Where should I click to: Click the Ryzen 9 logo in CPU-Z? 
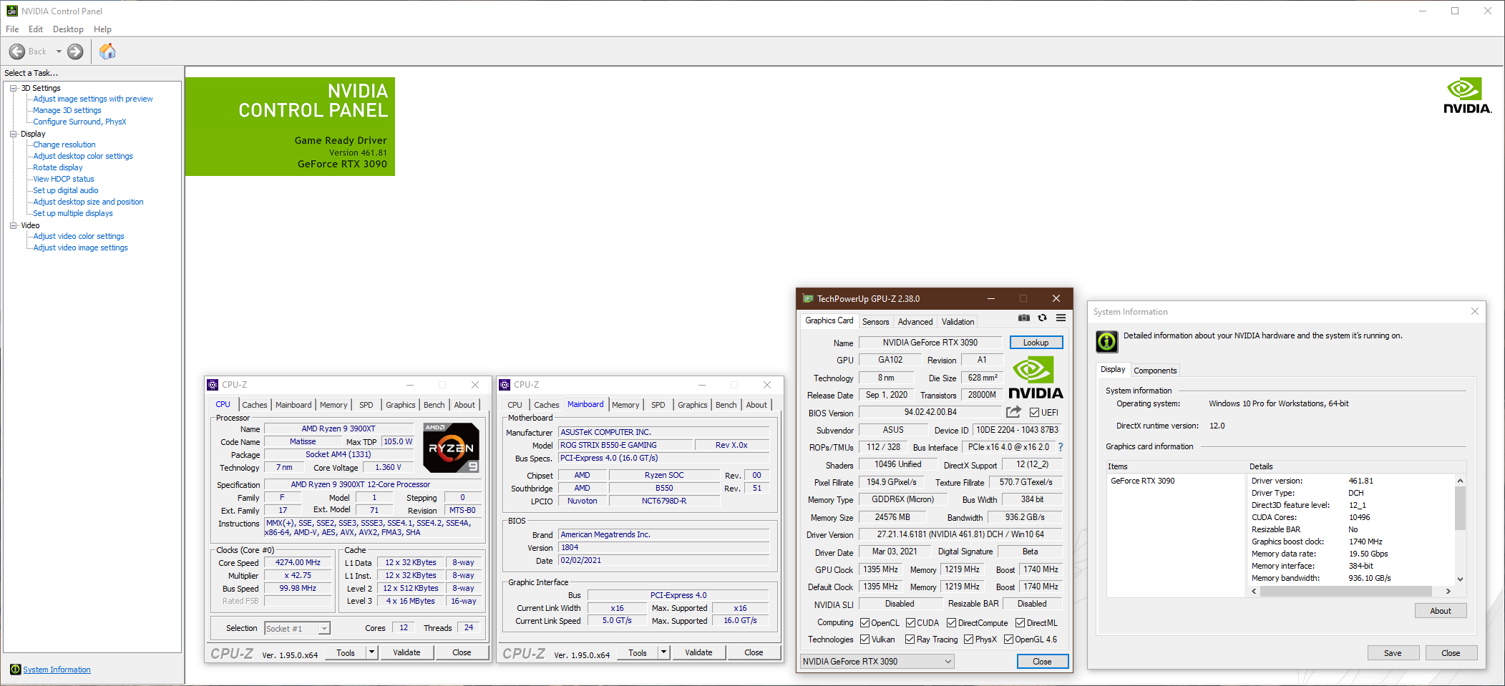pos(451,448)
